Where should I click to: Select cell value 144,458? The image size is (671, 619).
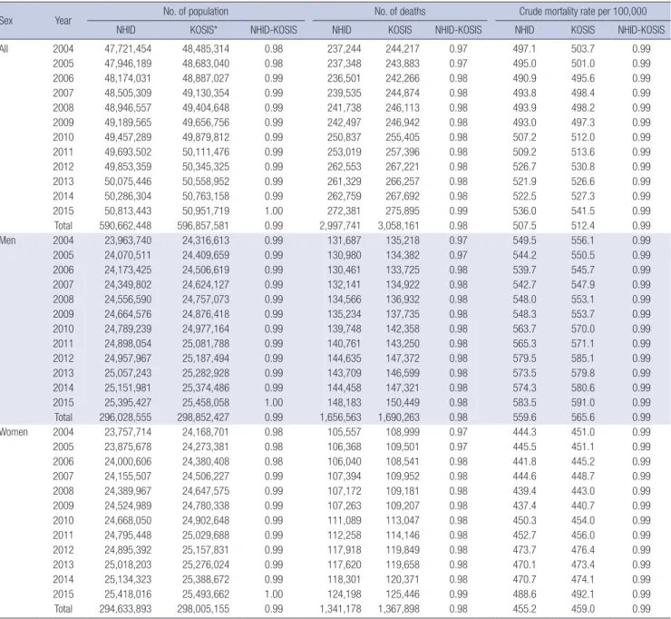tap(344, 388)
